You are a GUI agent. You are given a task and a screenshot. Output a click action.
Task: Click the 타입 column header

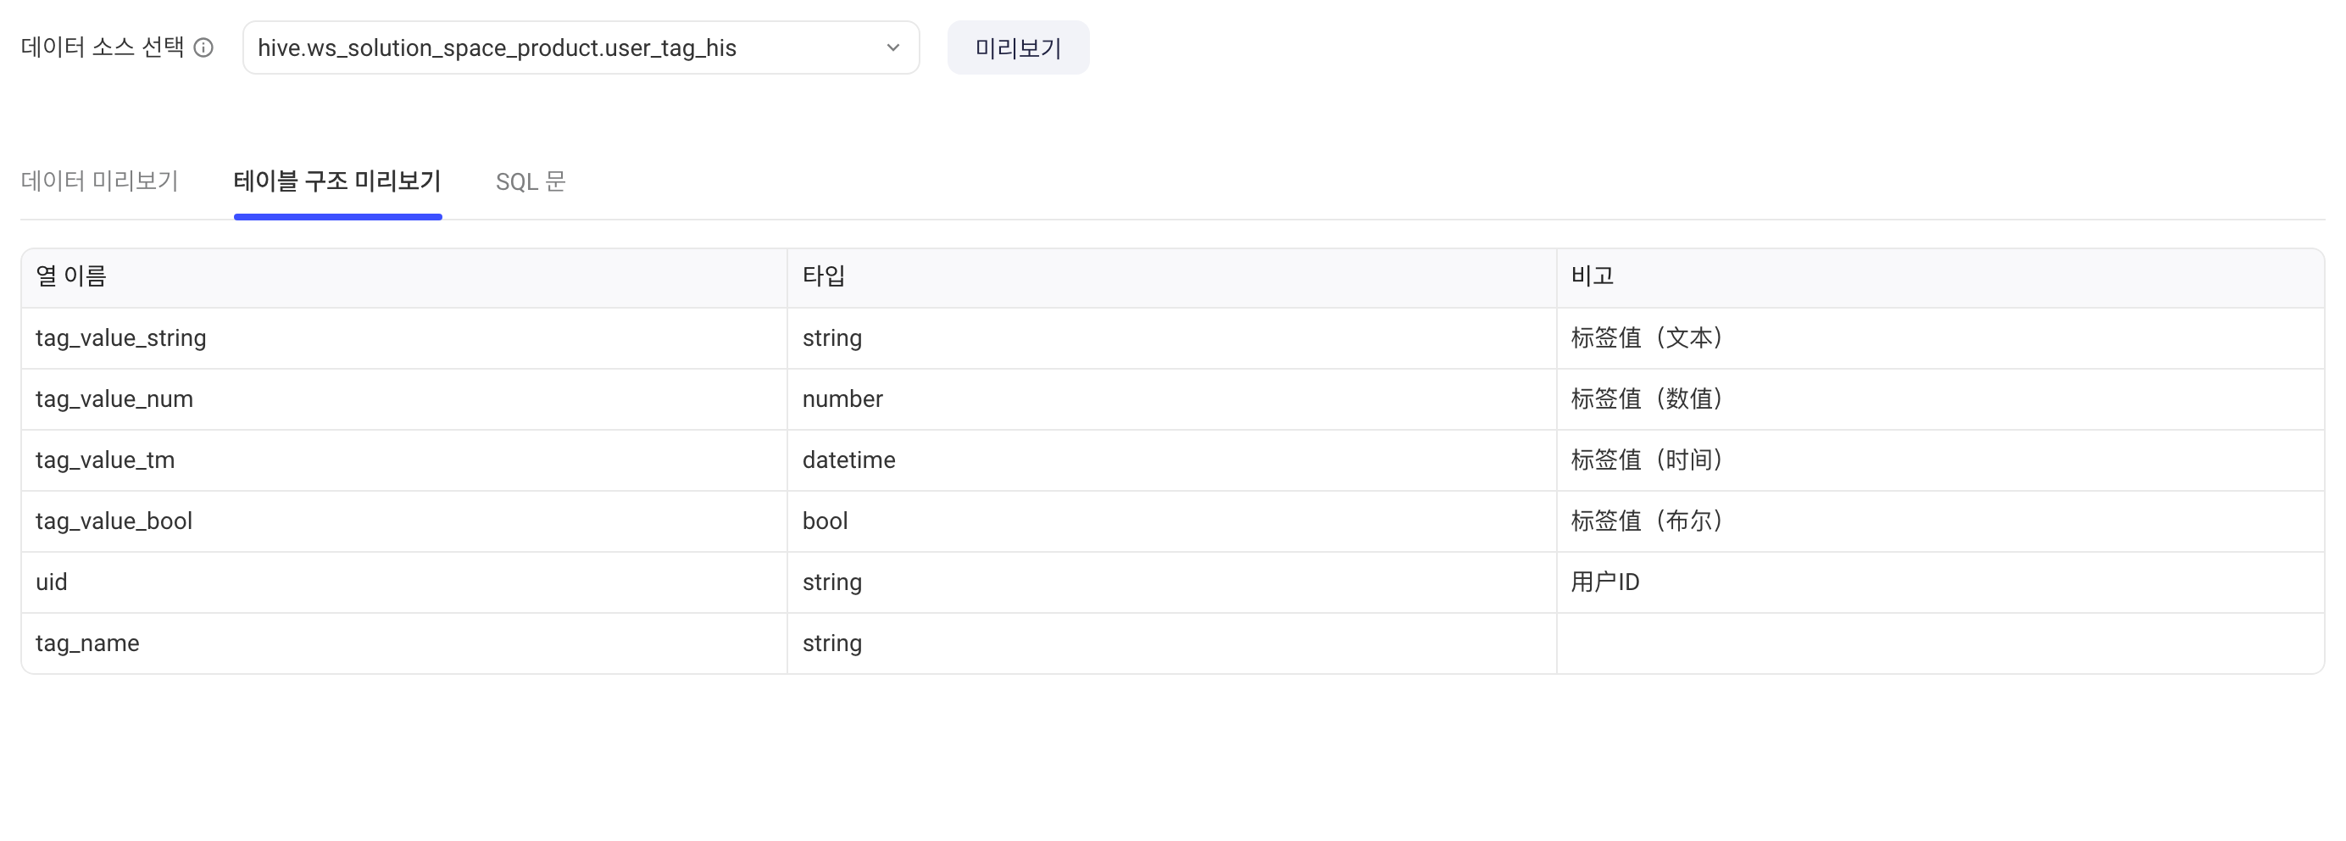1171,277
